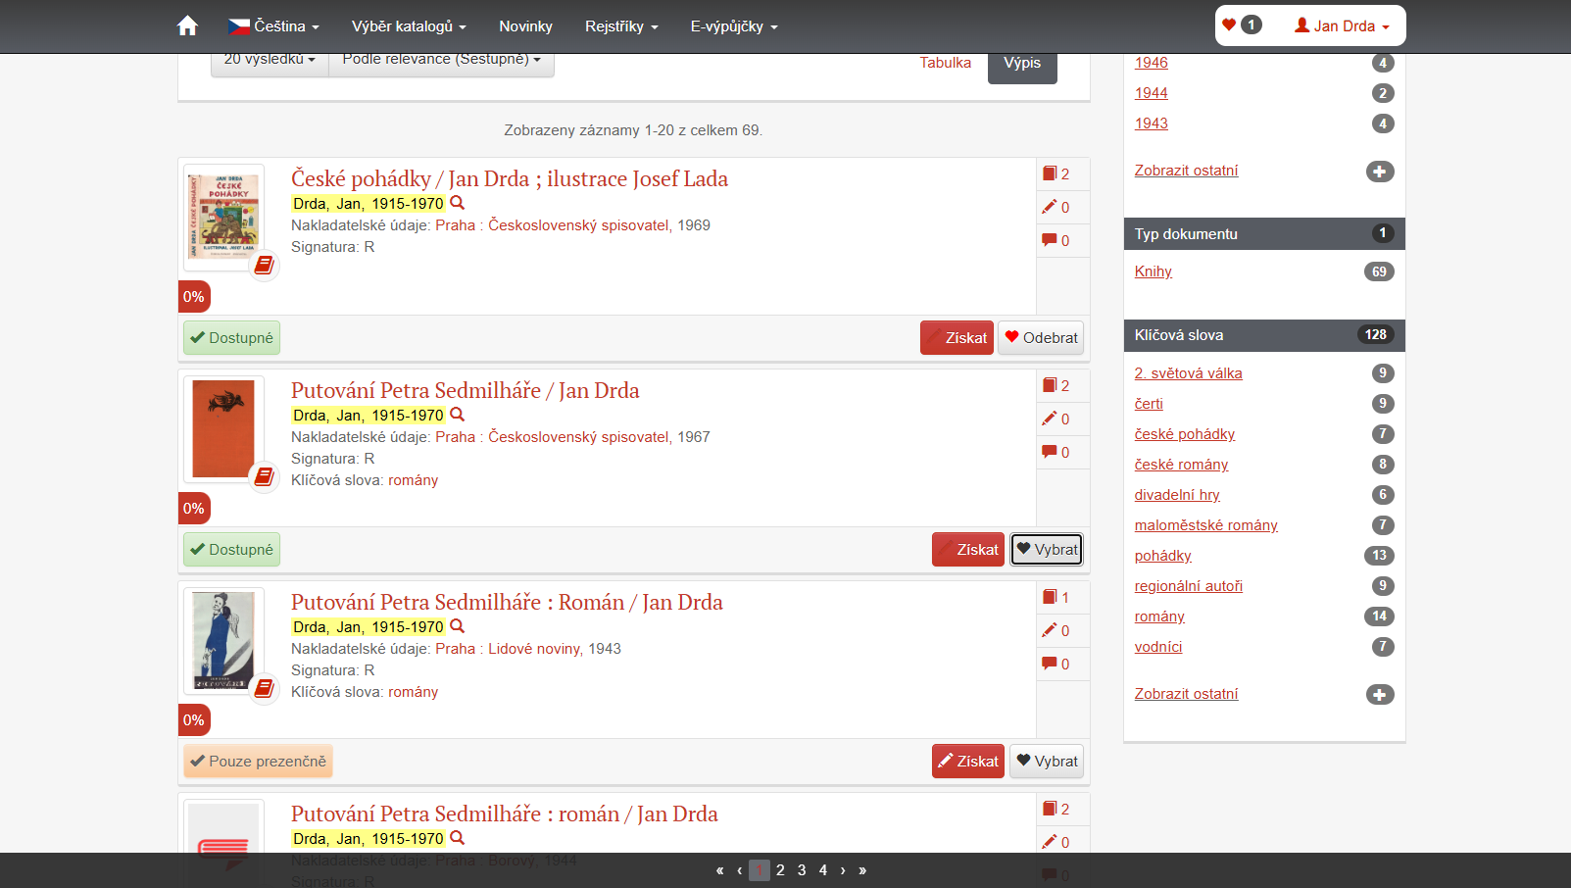
Task: Go to results page 2
Action: (780, 870)
